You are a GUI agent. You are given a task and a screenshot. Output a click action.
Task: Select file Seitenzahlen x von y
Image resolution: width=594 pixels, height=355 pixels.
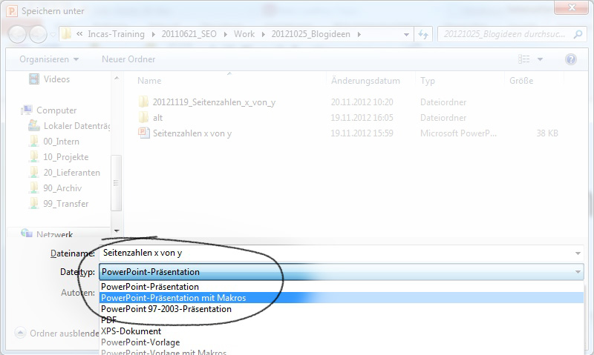pyautogui.click(x=192, y=133)
